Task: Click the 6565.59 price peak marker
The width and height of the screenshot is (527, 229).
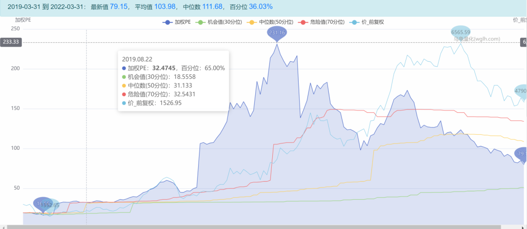Action: pos(461,32)
